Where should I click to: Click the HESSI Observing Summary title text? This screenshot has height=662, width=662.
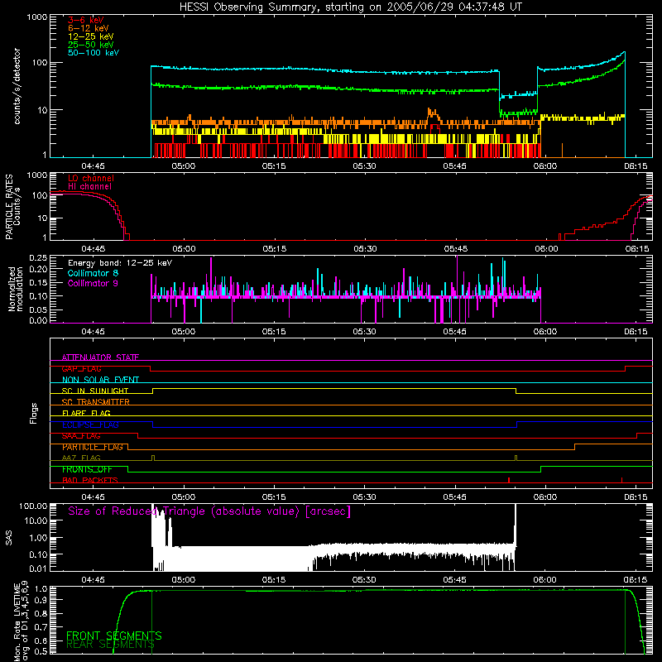pos(350,7)
